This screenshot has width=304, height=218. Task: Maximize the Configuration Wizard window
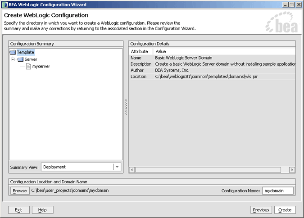tap(291, 5)
